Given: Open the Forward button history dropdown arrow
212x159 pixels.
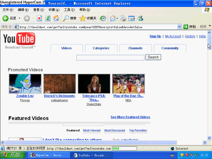Looking at the screenshot, I should [33, 18].
